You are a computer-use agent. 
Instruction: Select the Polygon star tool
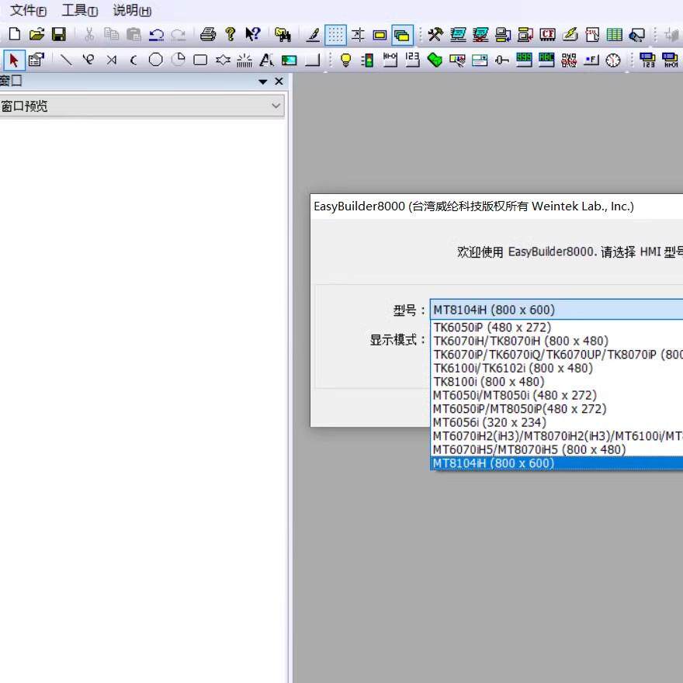223,60
